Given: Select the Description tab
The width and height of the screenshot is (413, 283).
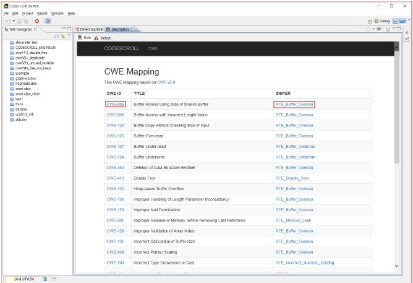Looking at the screenshot, I should pyautogui.click(x=120, y=29).
